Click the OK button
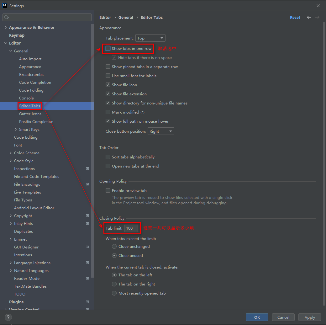Viewport: 326px width, 325px height. tap(257, 317)
